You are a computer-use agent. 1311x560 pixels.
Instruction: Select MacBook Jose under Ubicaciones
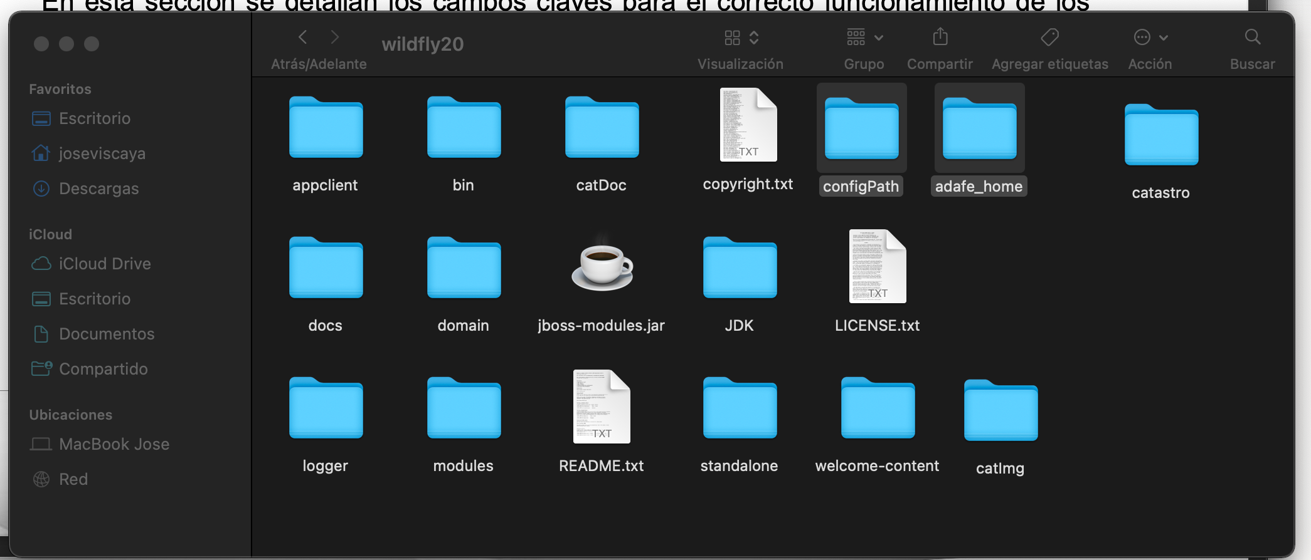tap(100, 444)
